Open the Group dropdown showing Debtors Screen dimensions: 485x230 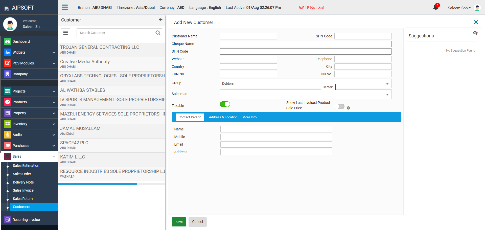click(306, 83)
